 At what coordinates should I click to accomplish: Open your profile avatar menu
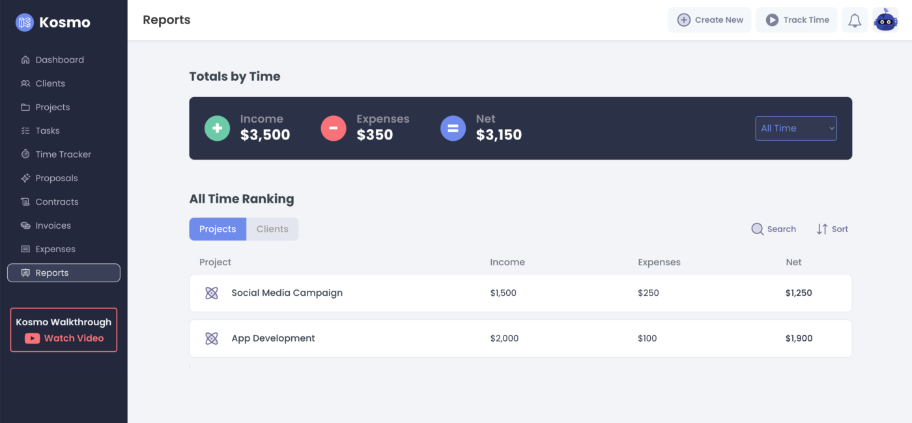(885, 19)
